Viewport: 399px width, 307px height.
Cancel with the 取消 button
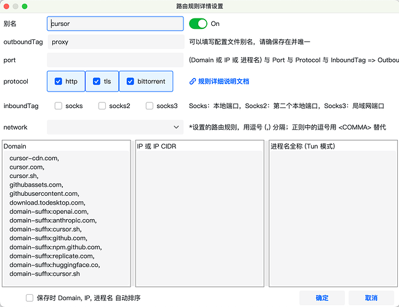click(x=371, y=298)
